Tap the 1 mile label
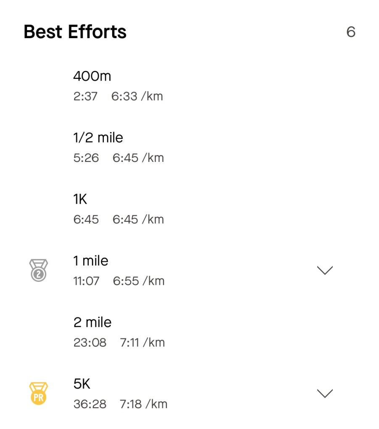This screenshot has width=379, height=429. click(90, 261)
